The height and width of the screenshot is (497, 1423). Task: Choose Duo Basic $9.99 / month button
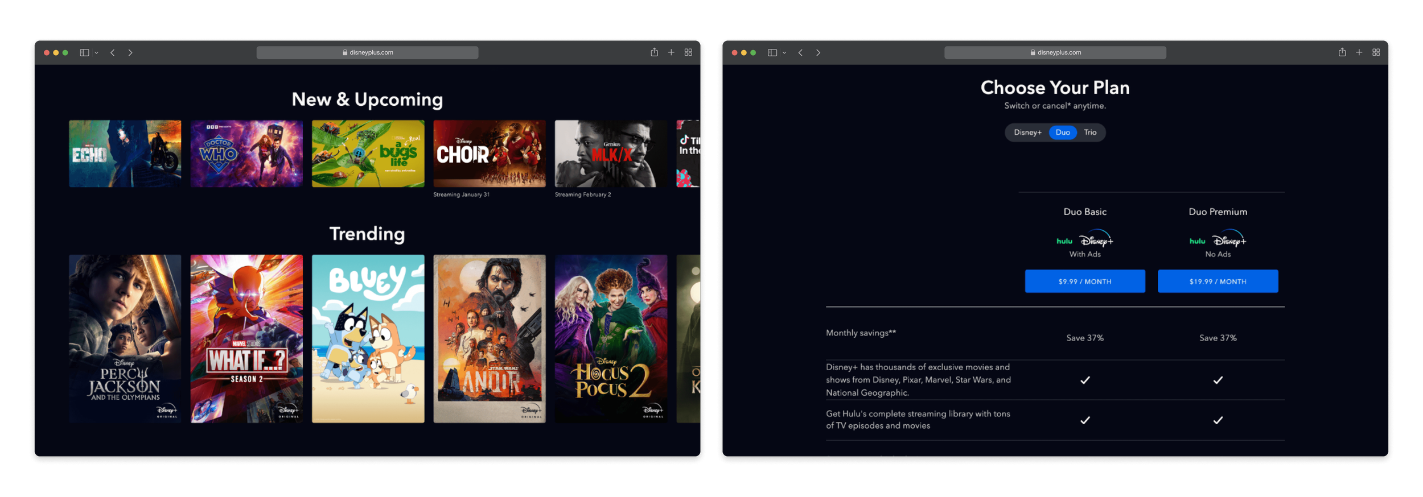tap(1085, 281)
